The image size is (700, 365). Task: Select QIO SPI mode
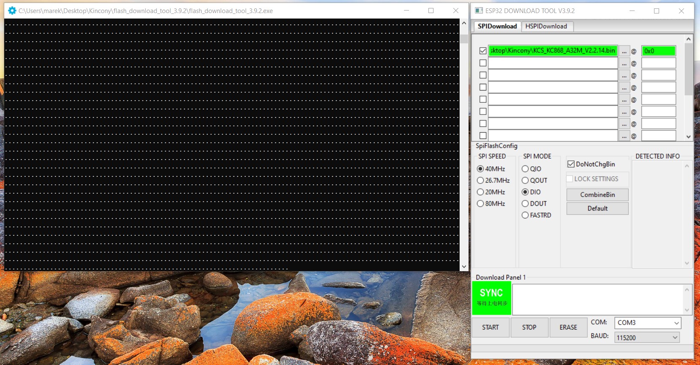(525, 169)
